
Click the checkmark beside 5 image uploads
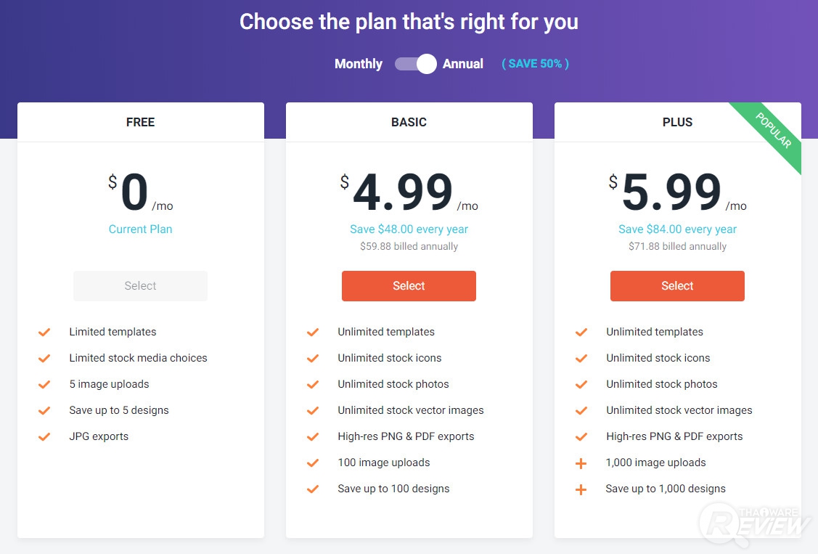tap(44, 384)
